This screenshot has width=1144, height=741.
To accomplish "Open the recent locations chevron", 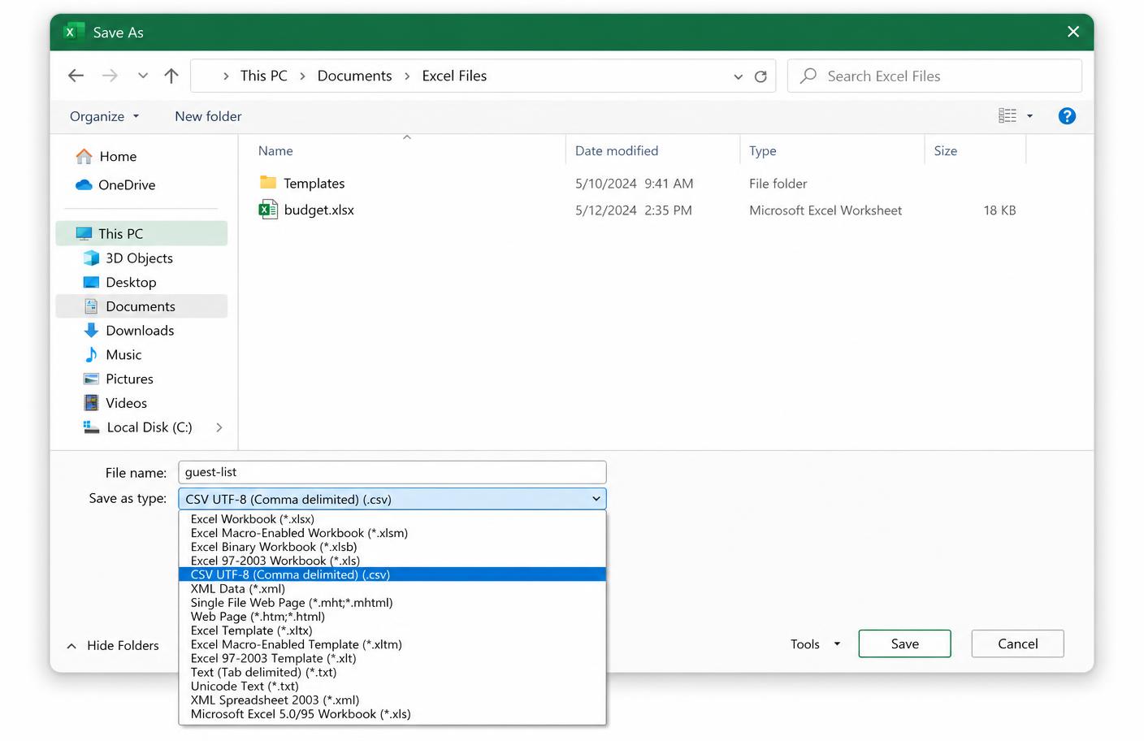I will point(143,76).
